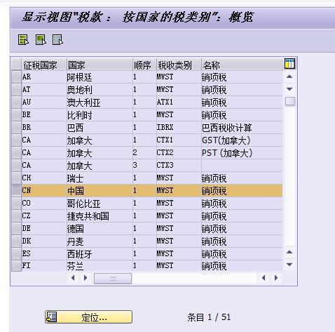Click the ES tax country cell
335x332 pixels.
(x=44, y=254)
